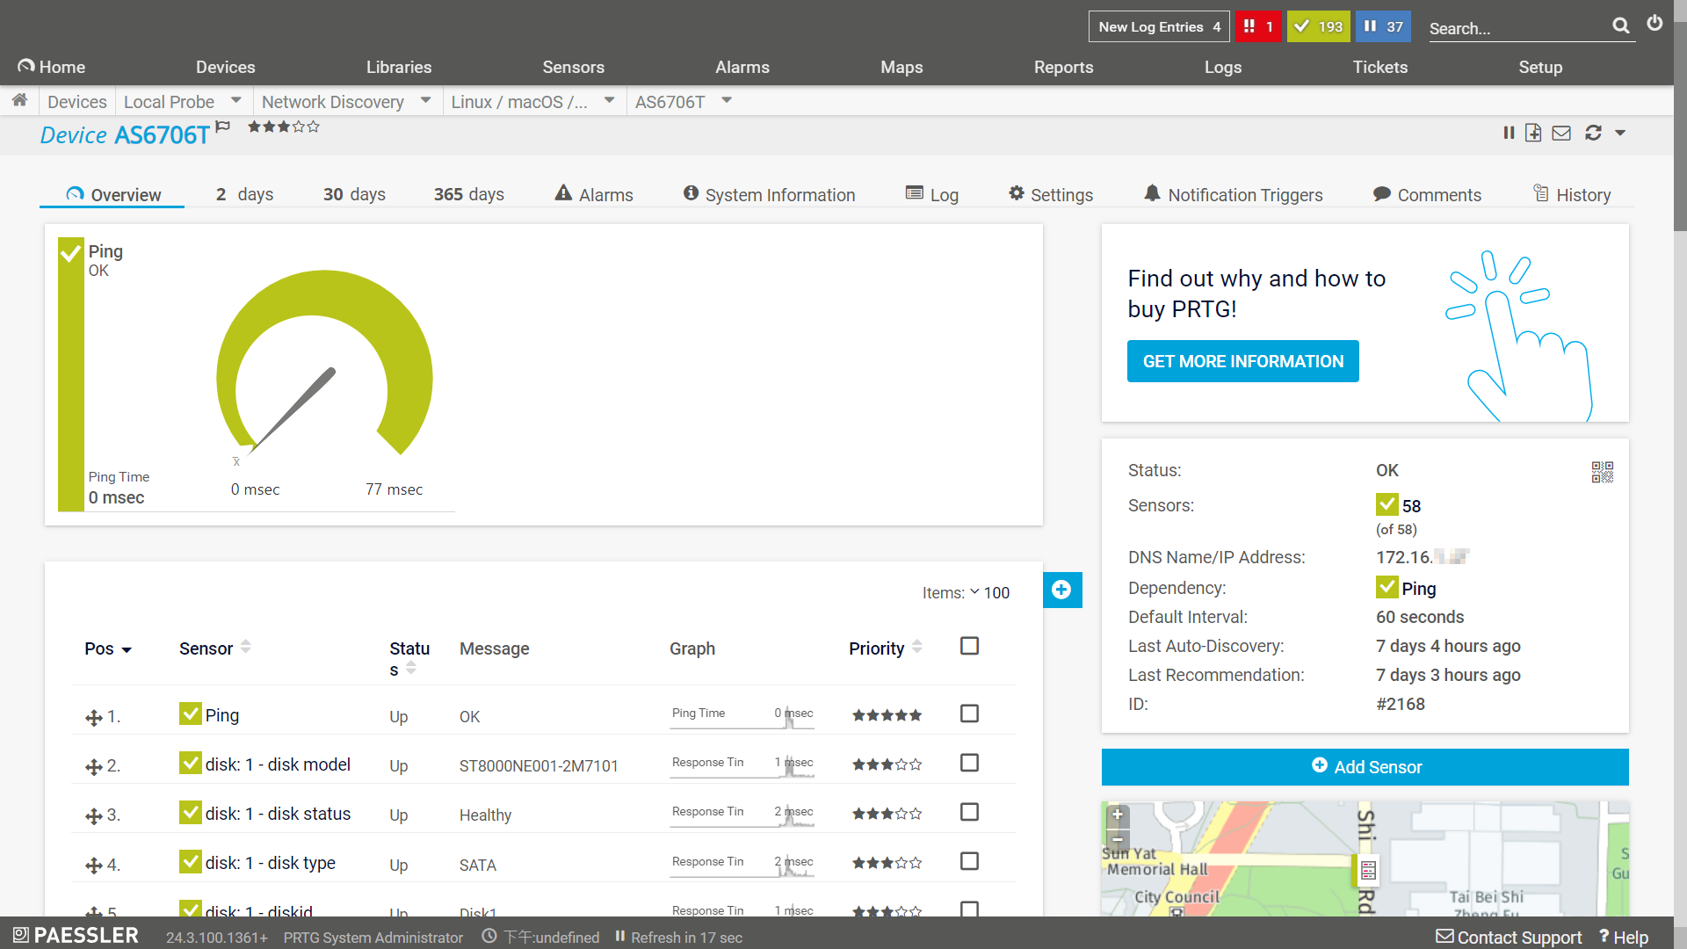Expand the Linux / macOS breadcrumb dropdown

pos(609,100)
